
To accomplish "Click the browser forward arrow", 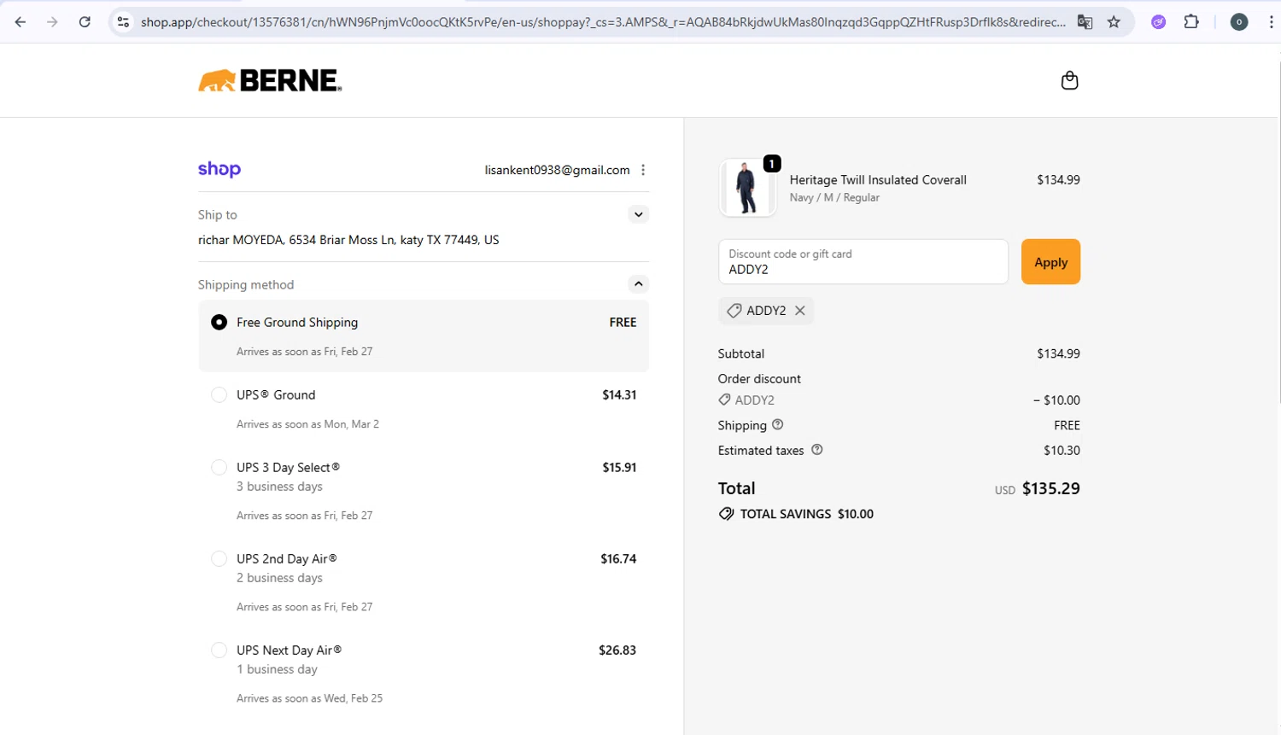I will [53, 22].
